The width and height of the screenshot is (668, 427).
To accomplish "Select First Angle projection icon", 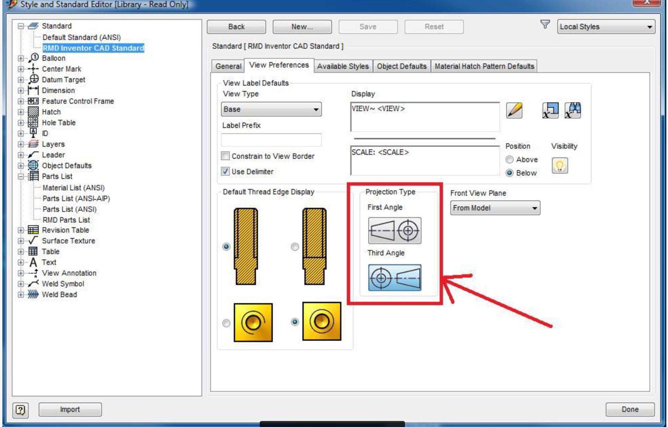I will (x=394, y=231).
